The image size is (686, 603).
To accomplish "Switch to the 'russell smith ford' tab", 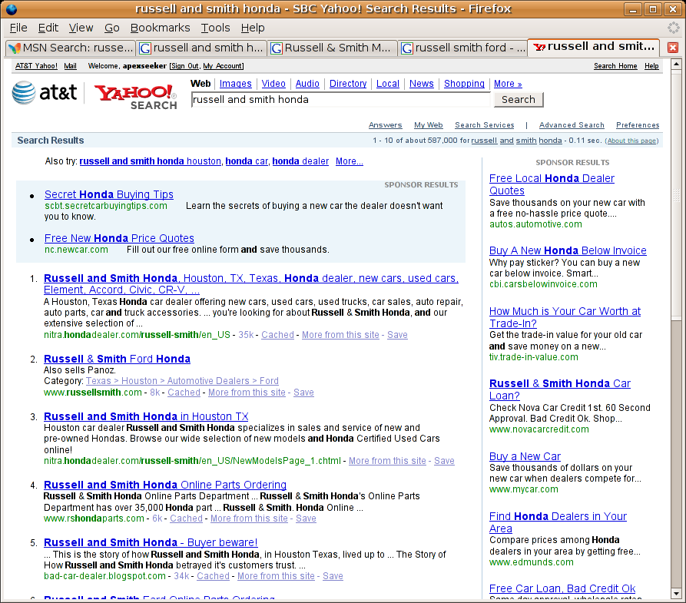I will point(463,48).
